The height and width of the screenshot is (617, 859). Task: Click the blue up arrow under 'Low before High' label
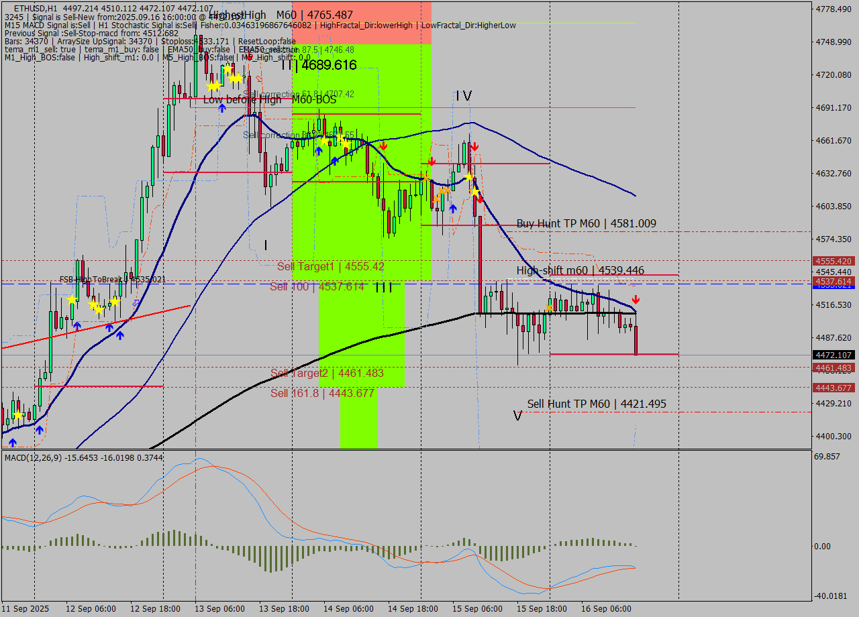click(222, 107)
